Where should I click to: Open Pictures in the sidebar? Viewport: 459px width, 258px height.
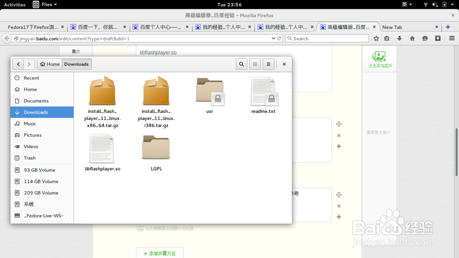[42, 135]
